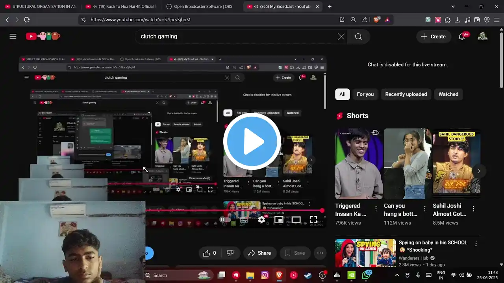Toggle the player autoplay switch
Screen dimensions: 504x283
click(224, 220)
